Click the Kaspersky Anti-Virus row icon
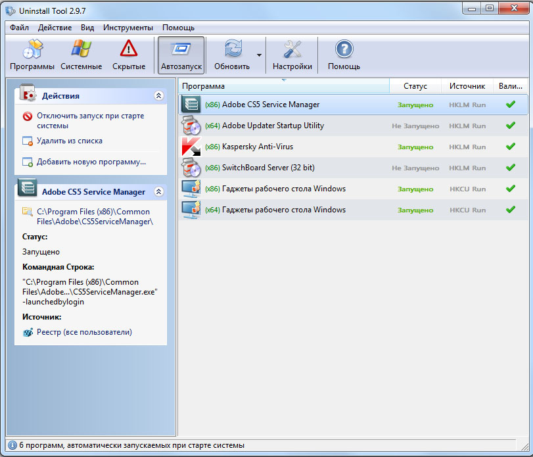Image resolution: width=533 pixels, height=457 pixels. (191, 147)
